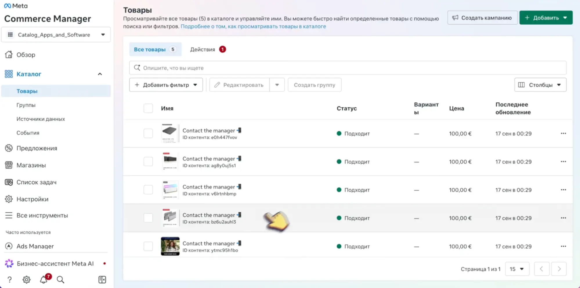Open more options for product ytmc95h1bo
The height and width of the screenshot is (288, 580).
click(563, 246)
